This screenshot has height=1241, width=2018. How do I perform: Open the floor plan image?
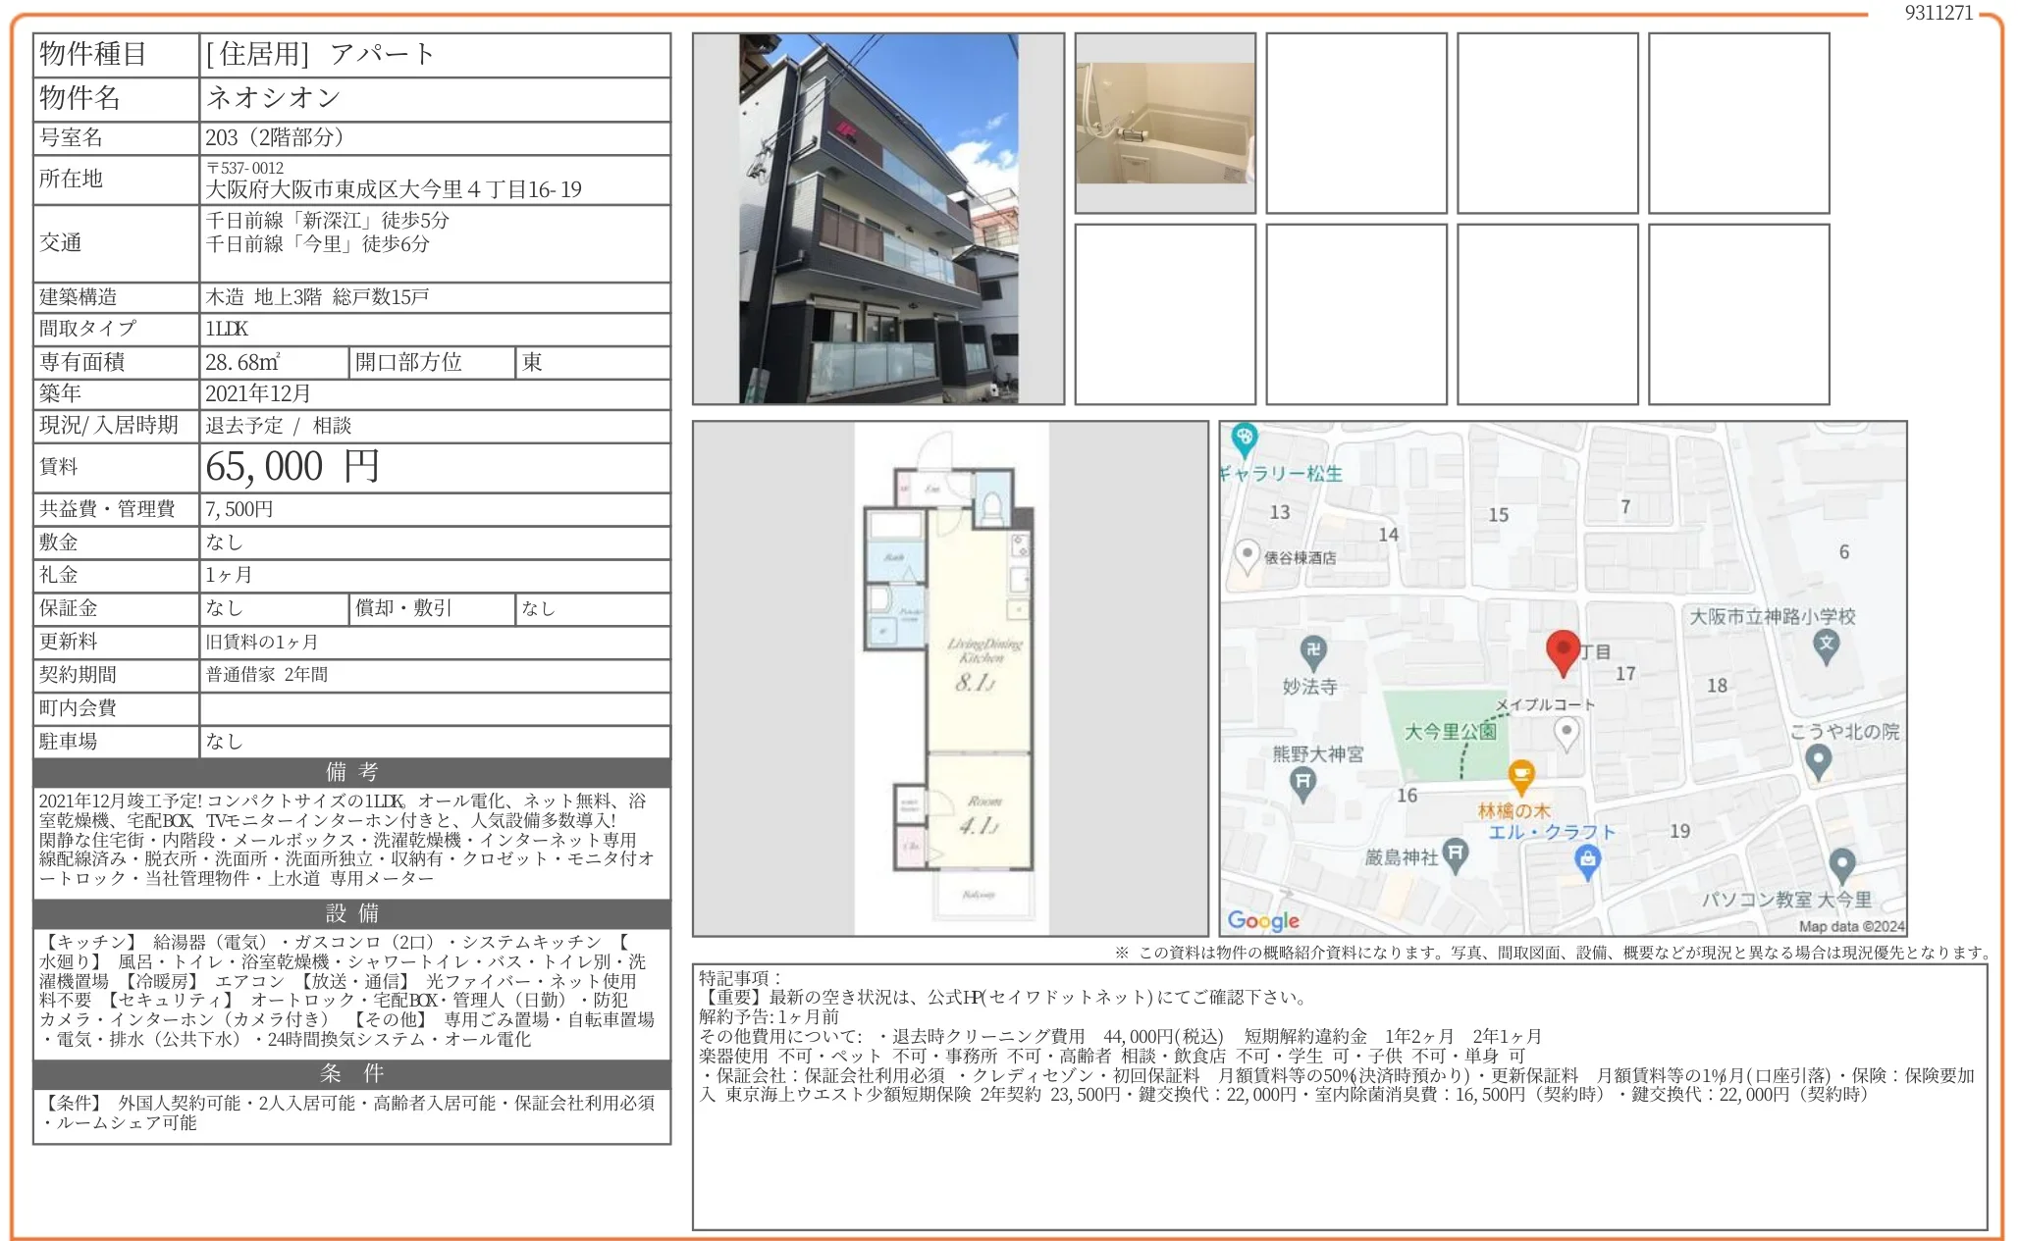[x=950, y=678]
